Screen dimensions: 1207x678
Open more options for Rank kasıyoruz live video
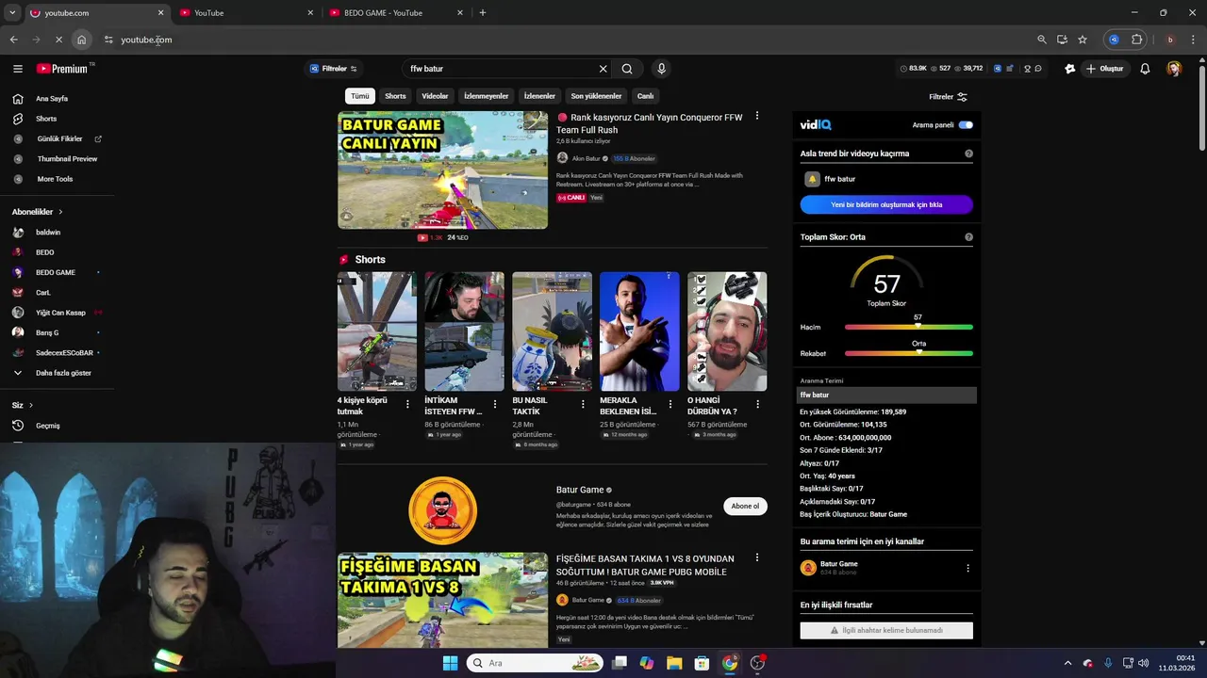pyautogui.click(x=756, y=116)
